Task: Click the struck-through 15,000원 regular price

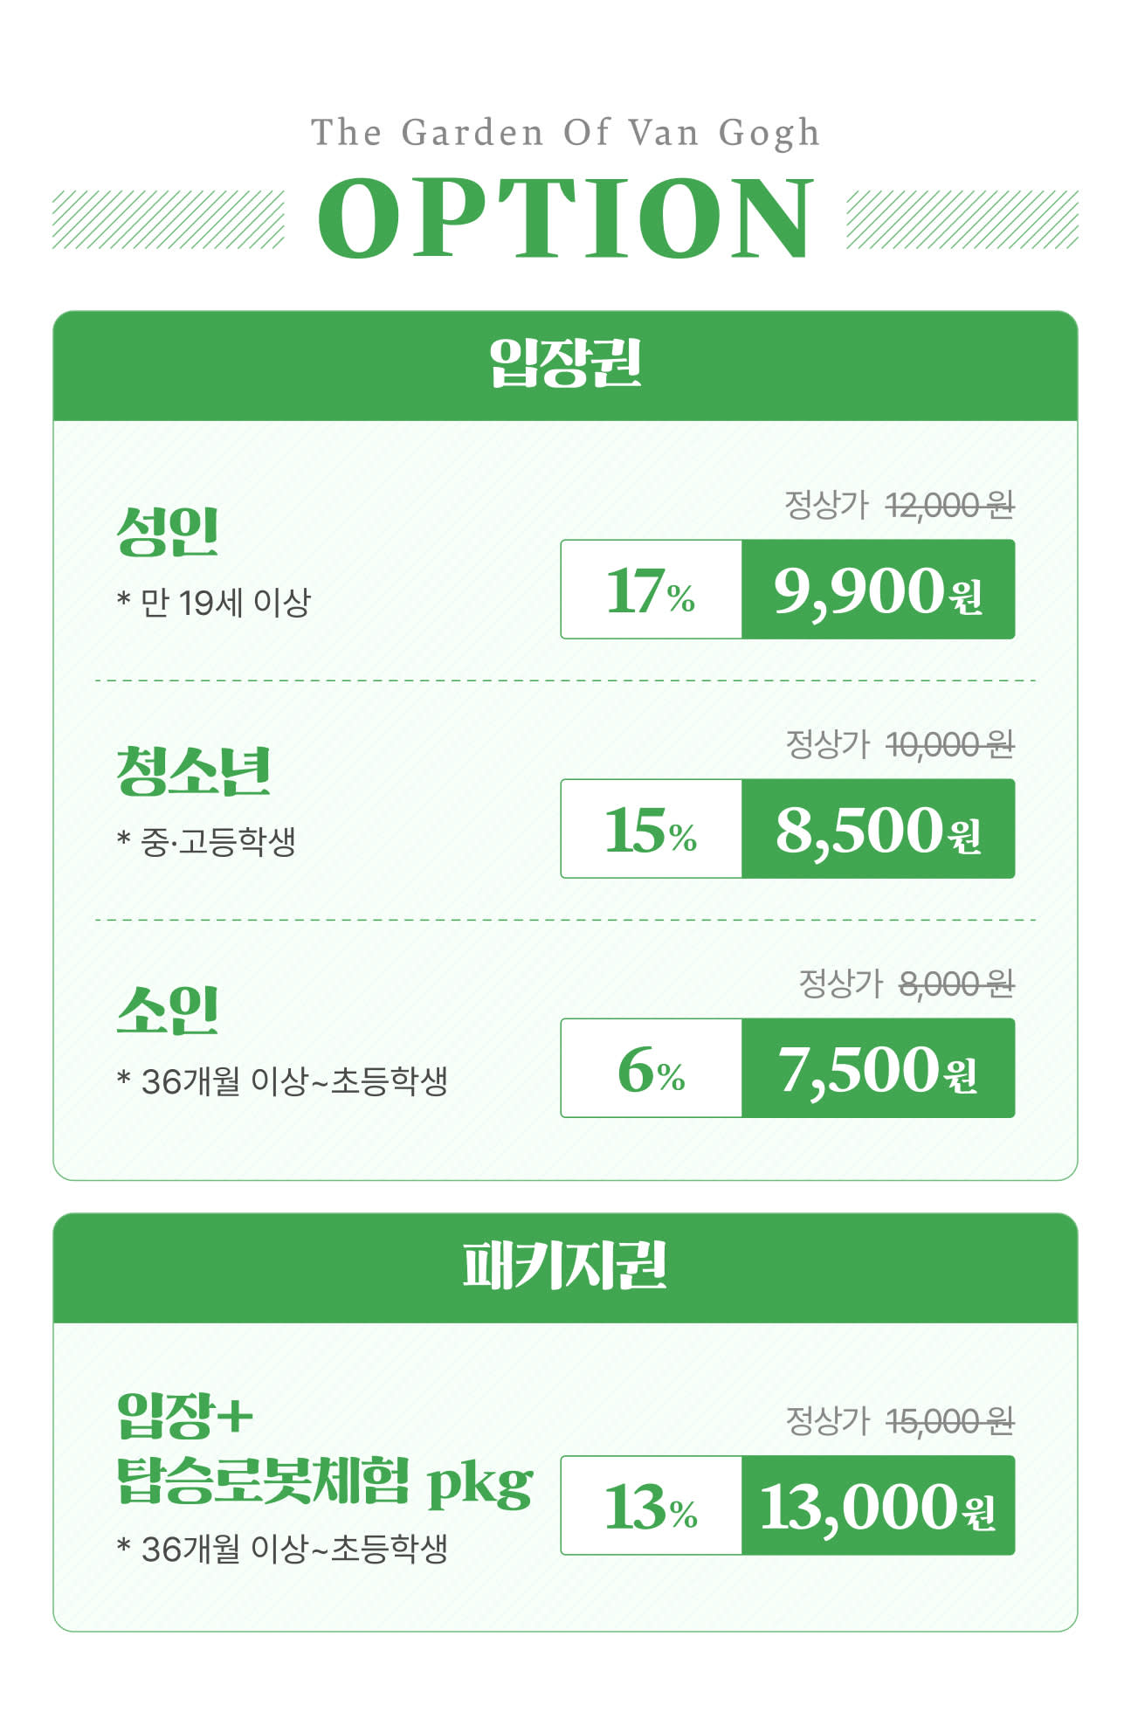Action: click(949, 1421)
